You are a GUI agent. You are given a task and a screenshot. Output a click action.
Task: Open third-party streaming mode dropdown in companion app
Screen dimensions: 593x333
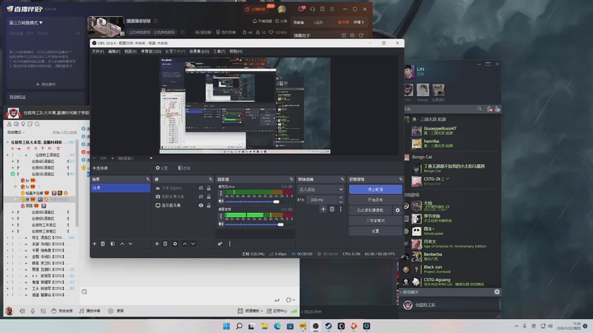pyautogui.click(x=26, y=23)
